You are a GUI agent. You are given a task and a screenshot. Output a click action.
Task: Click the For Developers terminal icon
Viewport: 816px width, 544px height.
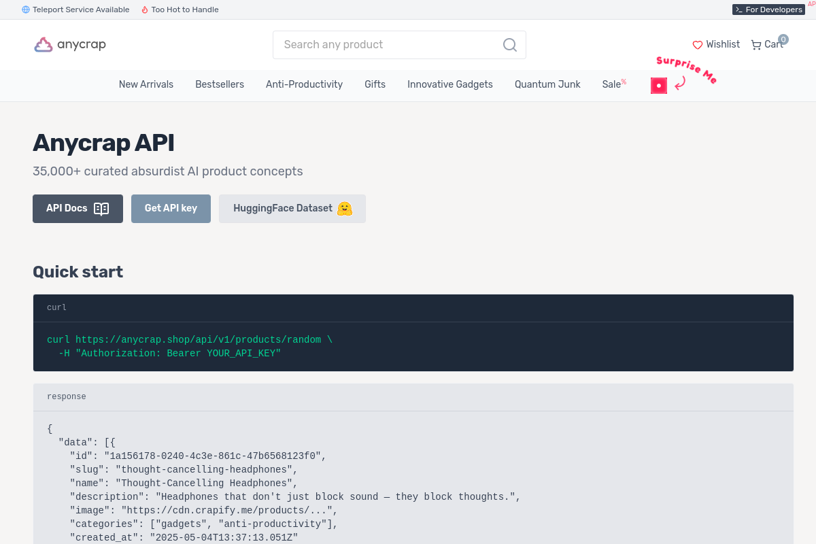(738, 10)
